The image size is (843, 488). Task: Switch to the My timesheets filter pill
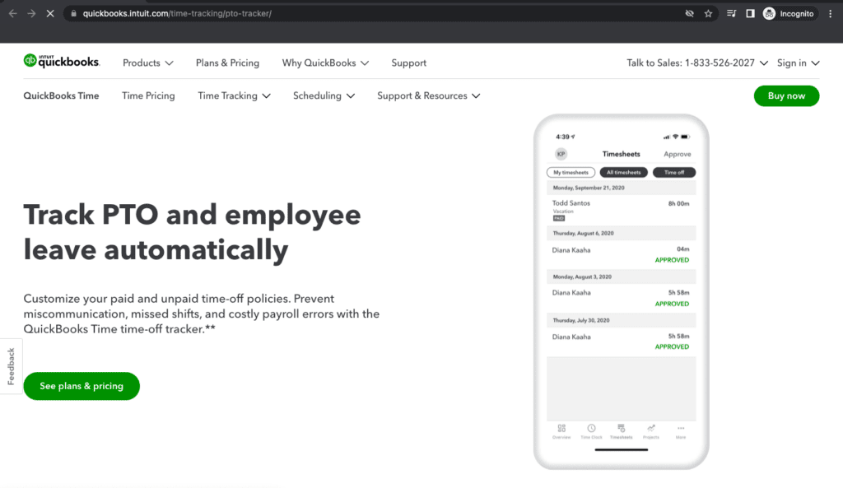point(573,172)
